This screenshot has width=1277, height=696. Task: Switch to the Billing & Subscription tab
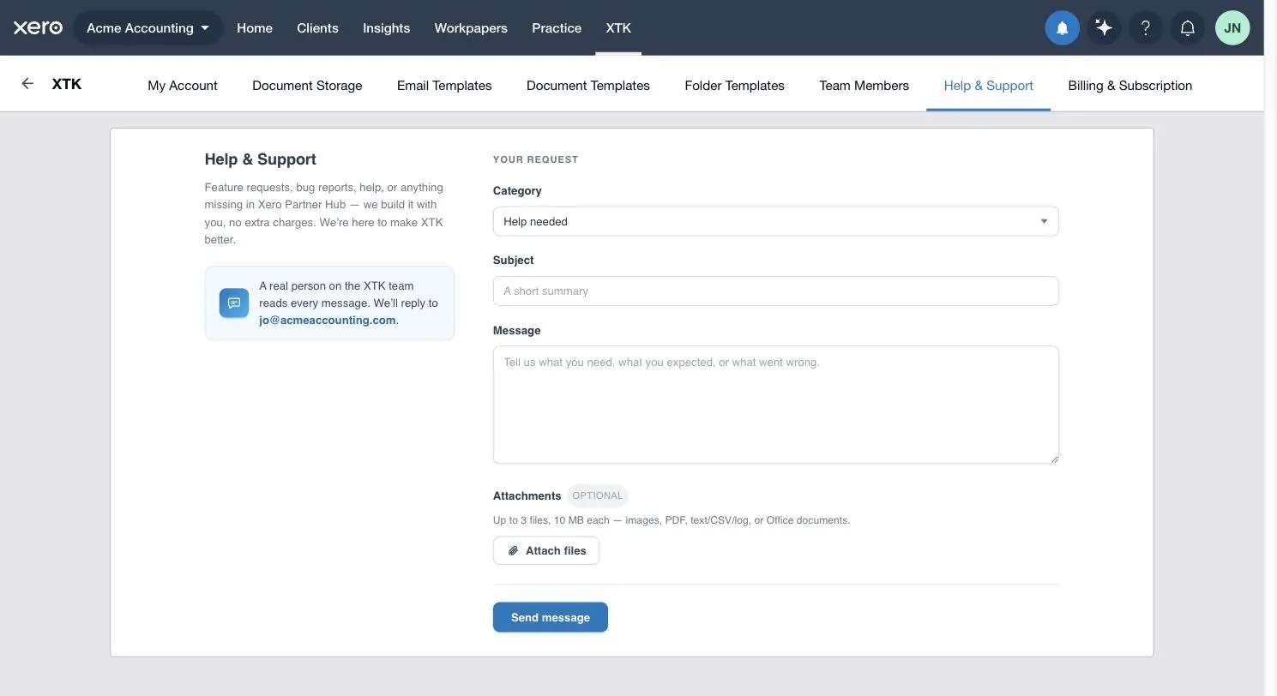(1129, 85)
